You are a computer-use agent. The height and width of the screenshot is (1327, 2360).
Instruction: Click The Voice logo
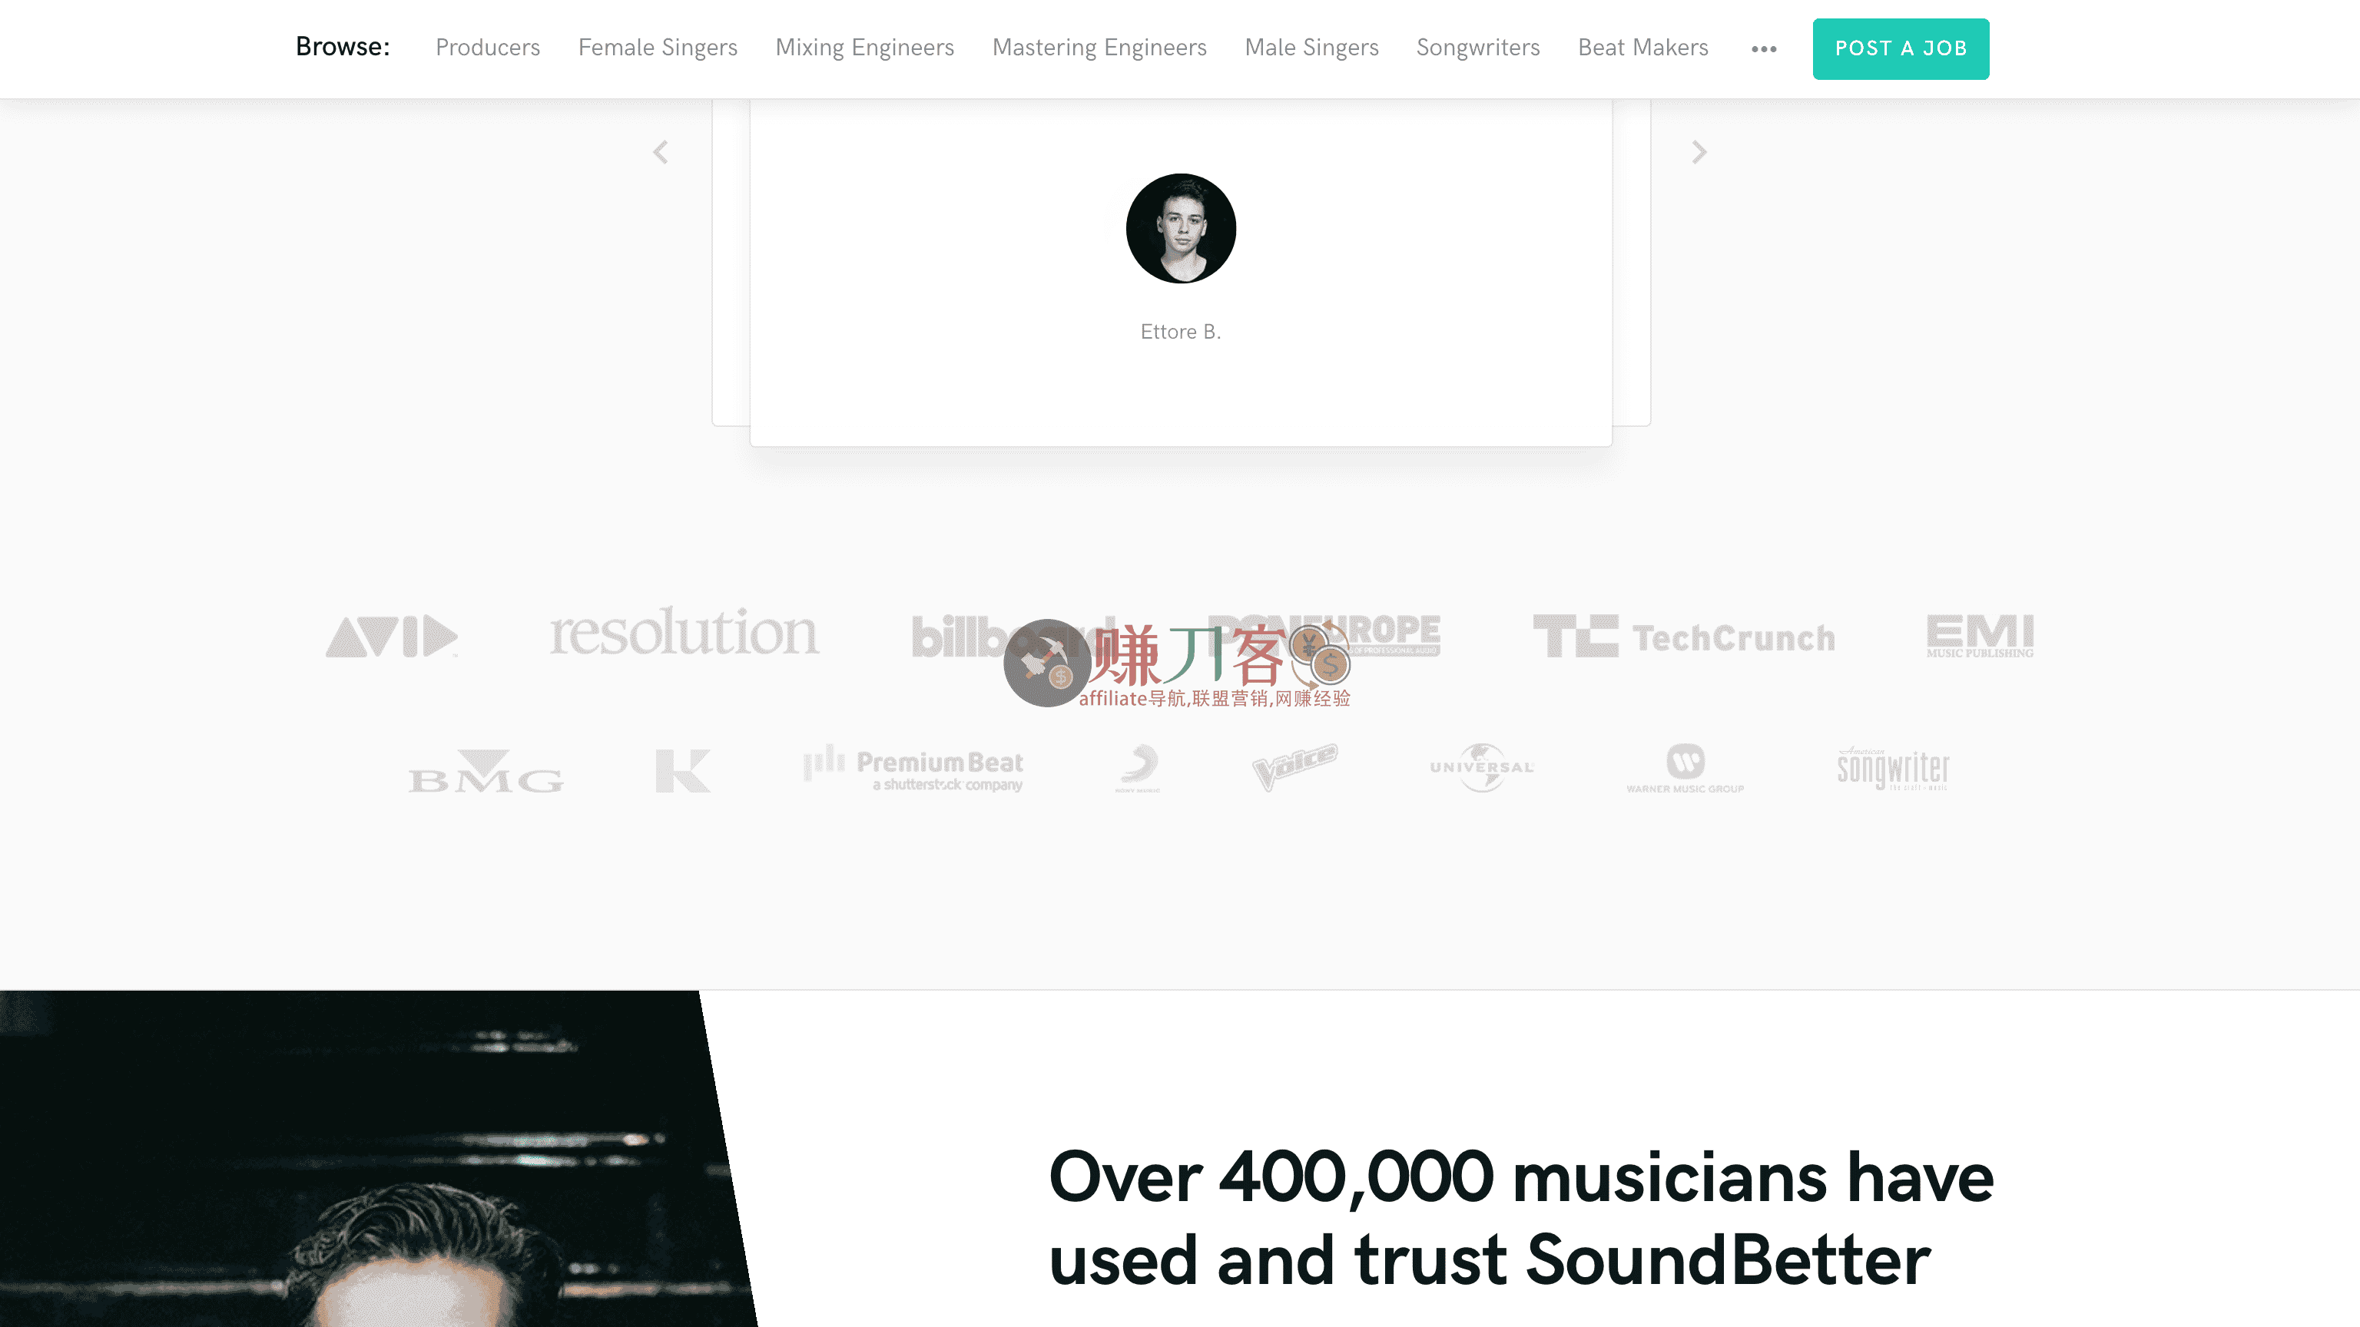pos(1294,766)
